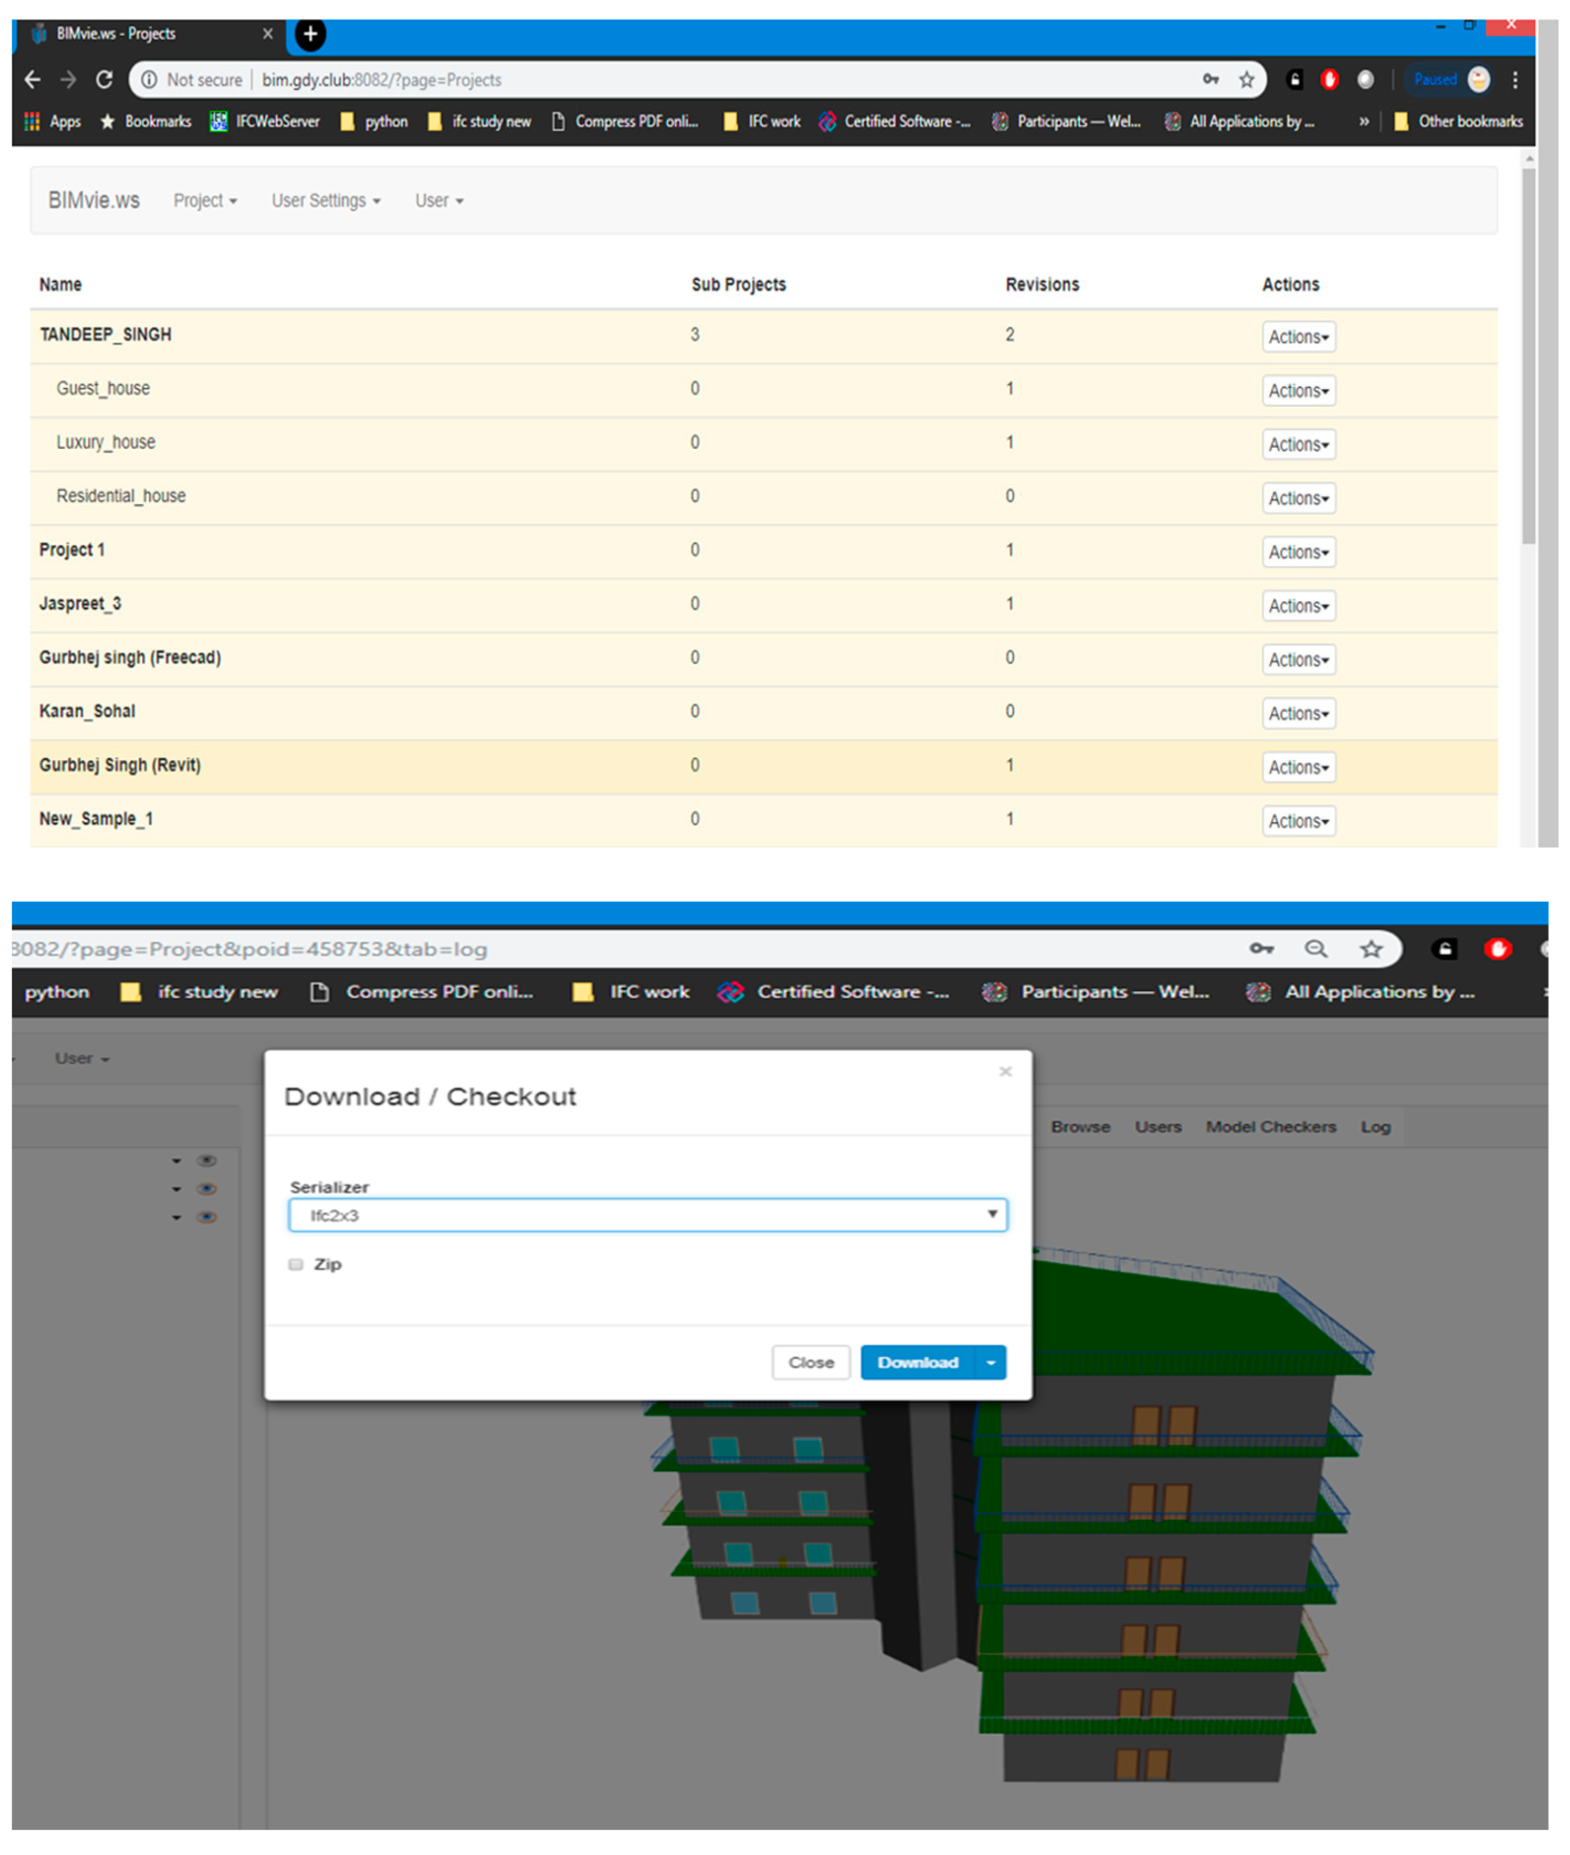Open a new tab with plus icon
Viewport: 1570px width, 1855px height.
(310, 34)
